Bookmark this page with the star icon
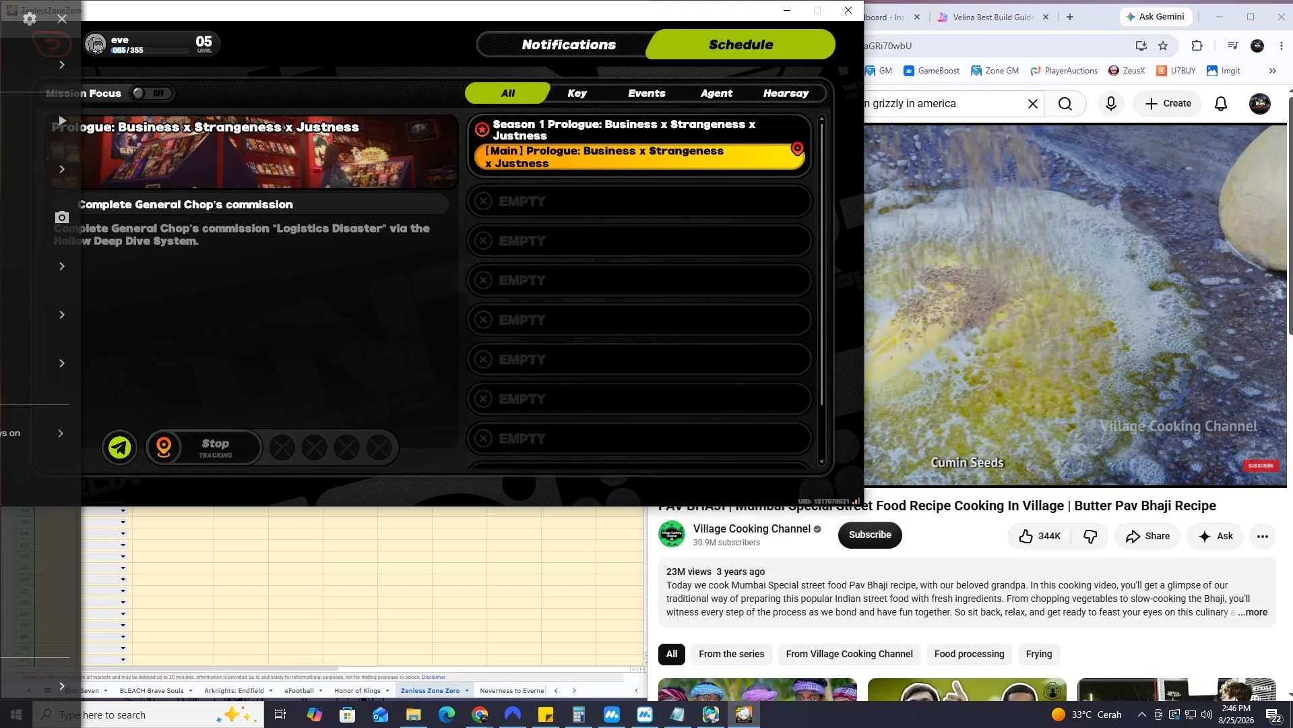Screen dimensions: 1293x728 point(1162,46)
